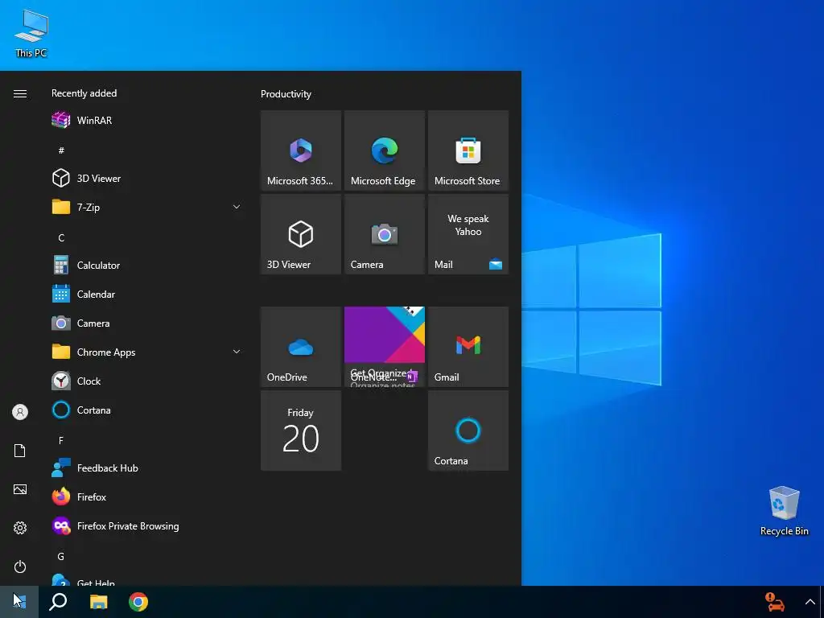
Task: Open the Gmail tile
Action: [x=468, y=347]
